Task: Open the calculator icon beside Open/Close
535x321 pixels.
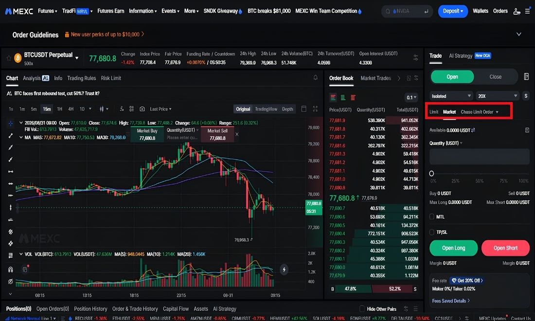Action: tap(526, 76)
